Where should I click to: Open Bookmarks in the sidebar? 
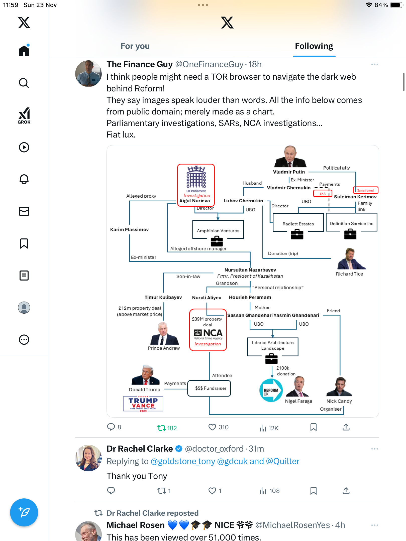pyautogui.click(x=24, y=243)
